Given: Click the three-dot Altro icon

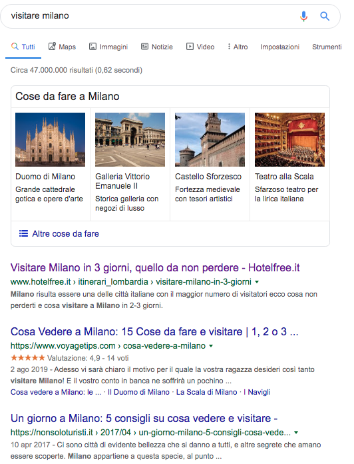Looking at the screenshot, I should [229, 47].
